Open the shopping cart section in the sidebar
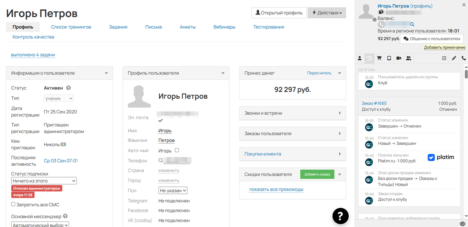Viewport: 468px width, 227px height. [379, 58]
